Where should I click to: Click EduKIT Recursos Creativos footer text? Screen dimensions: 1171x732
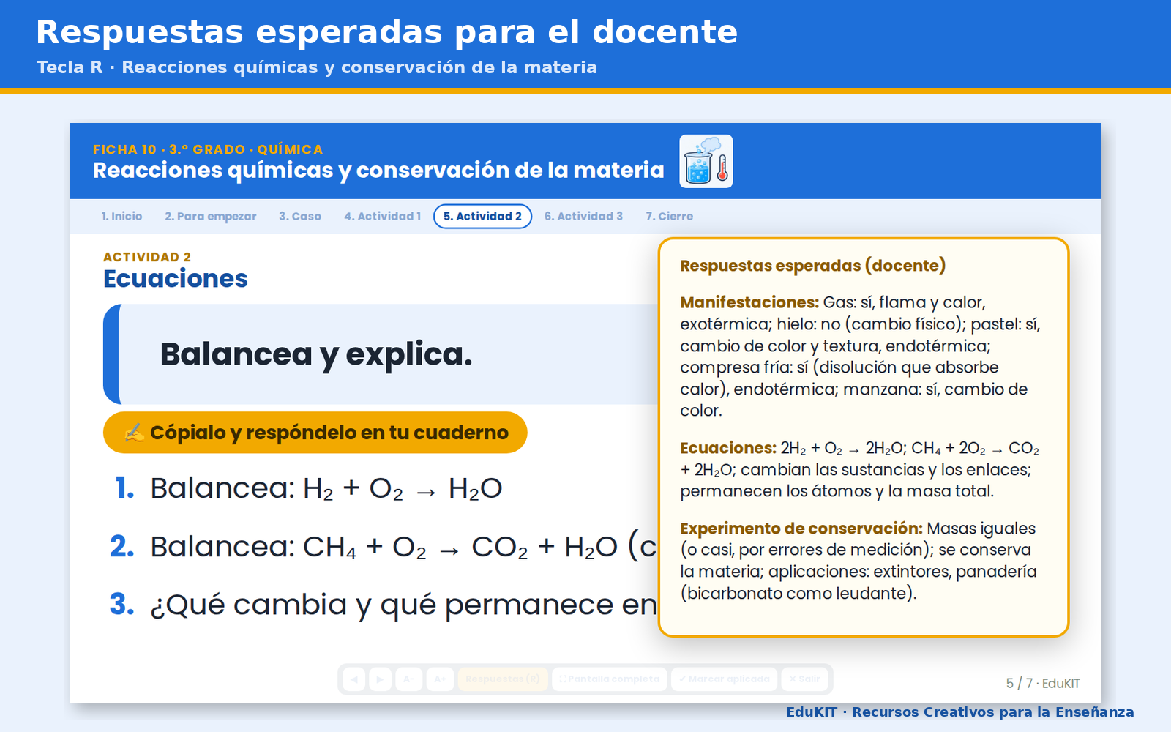point(960,712)
